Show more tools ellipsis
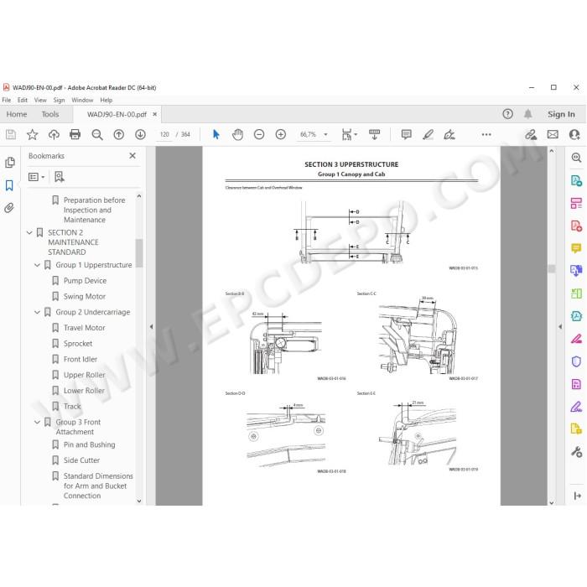The image size is (587, 587). tap(486, 134)
